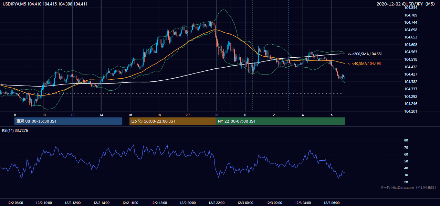This screenshot has width=440, height=206.
Task: Click the 12/2 16:00 time axis label
Action: click(x=130, y=203)
